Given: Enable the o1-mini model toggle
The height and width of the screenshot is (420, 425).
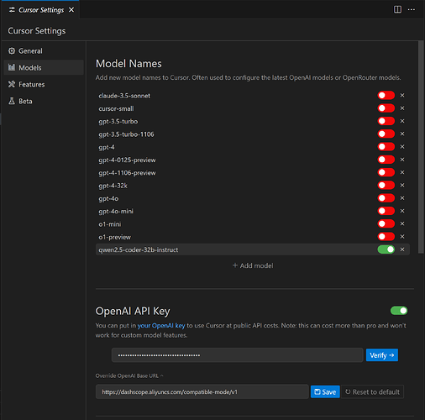Looking at the screenshot, I should [386, 223].
